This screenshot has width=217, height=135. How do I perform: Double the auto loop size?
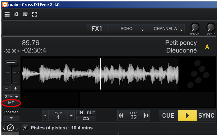[x=71, y=115]
